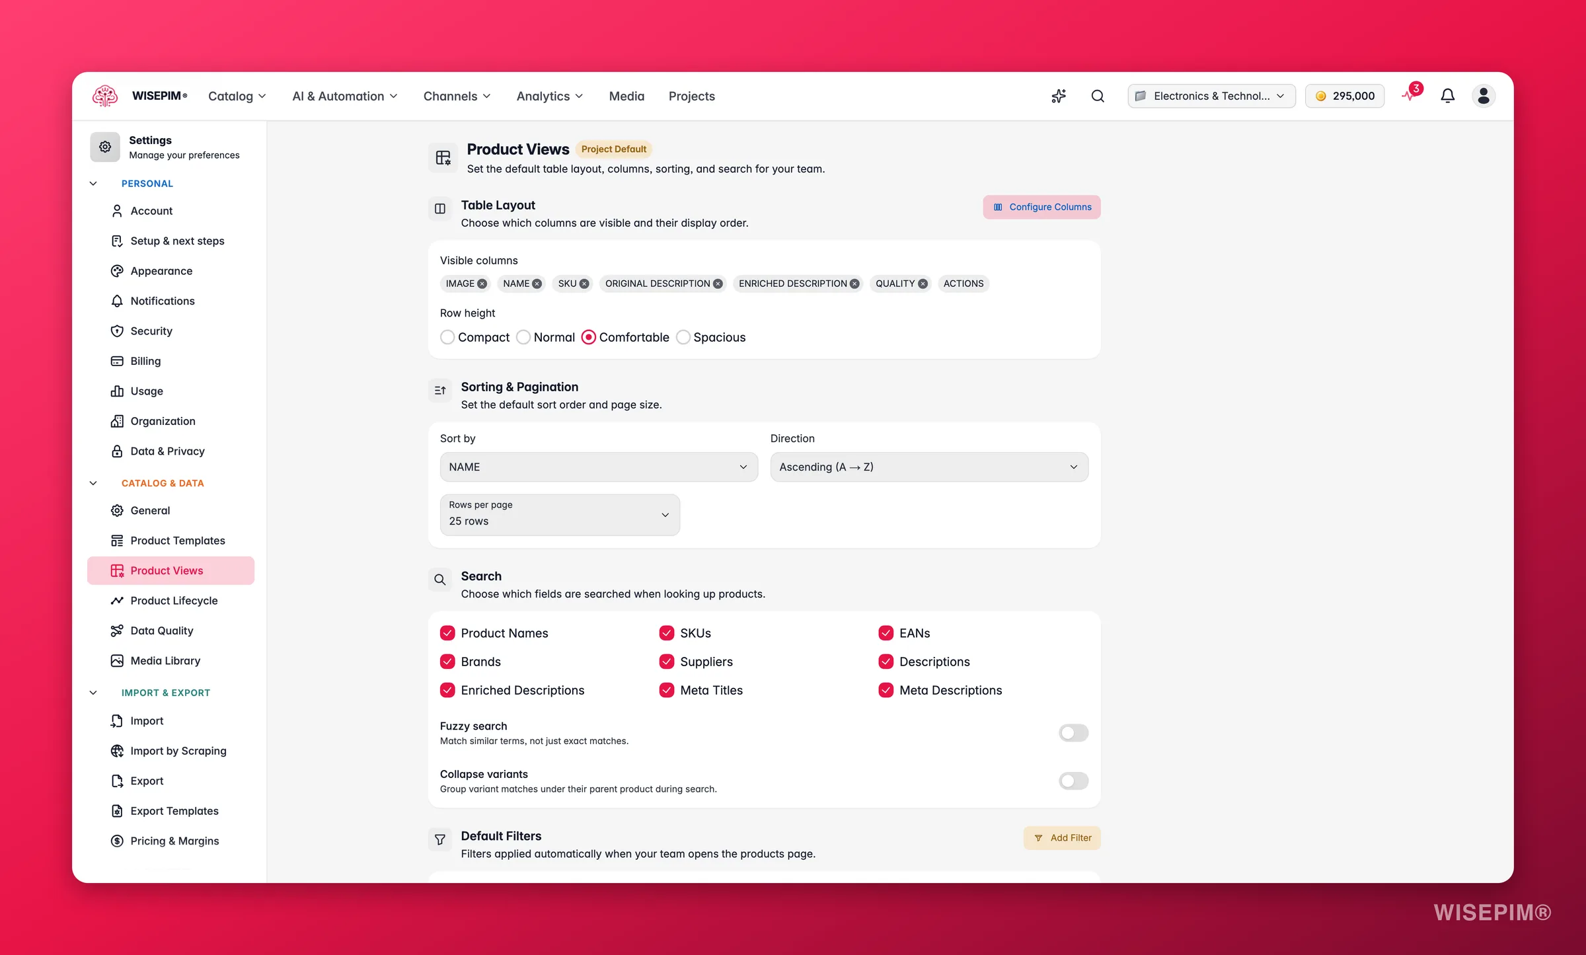
Task: Click the Import by Scraping globe icon
Action: [117, 751]
